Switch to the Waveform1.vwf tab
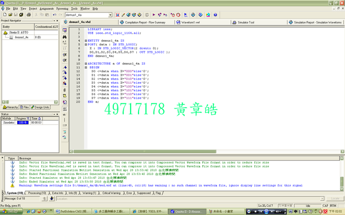Viewport: 345px width, 215px height. click(x=202, y=22)
